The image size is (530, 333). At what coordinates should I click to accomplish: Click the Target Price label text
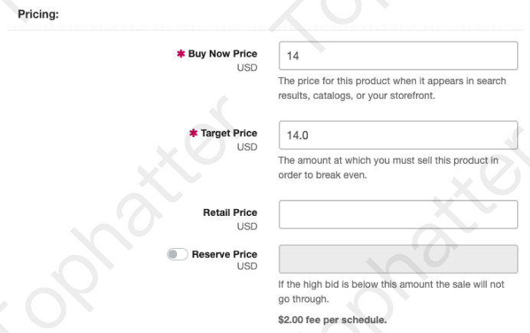(228, 133)
